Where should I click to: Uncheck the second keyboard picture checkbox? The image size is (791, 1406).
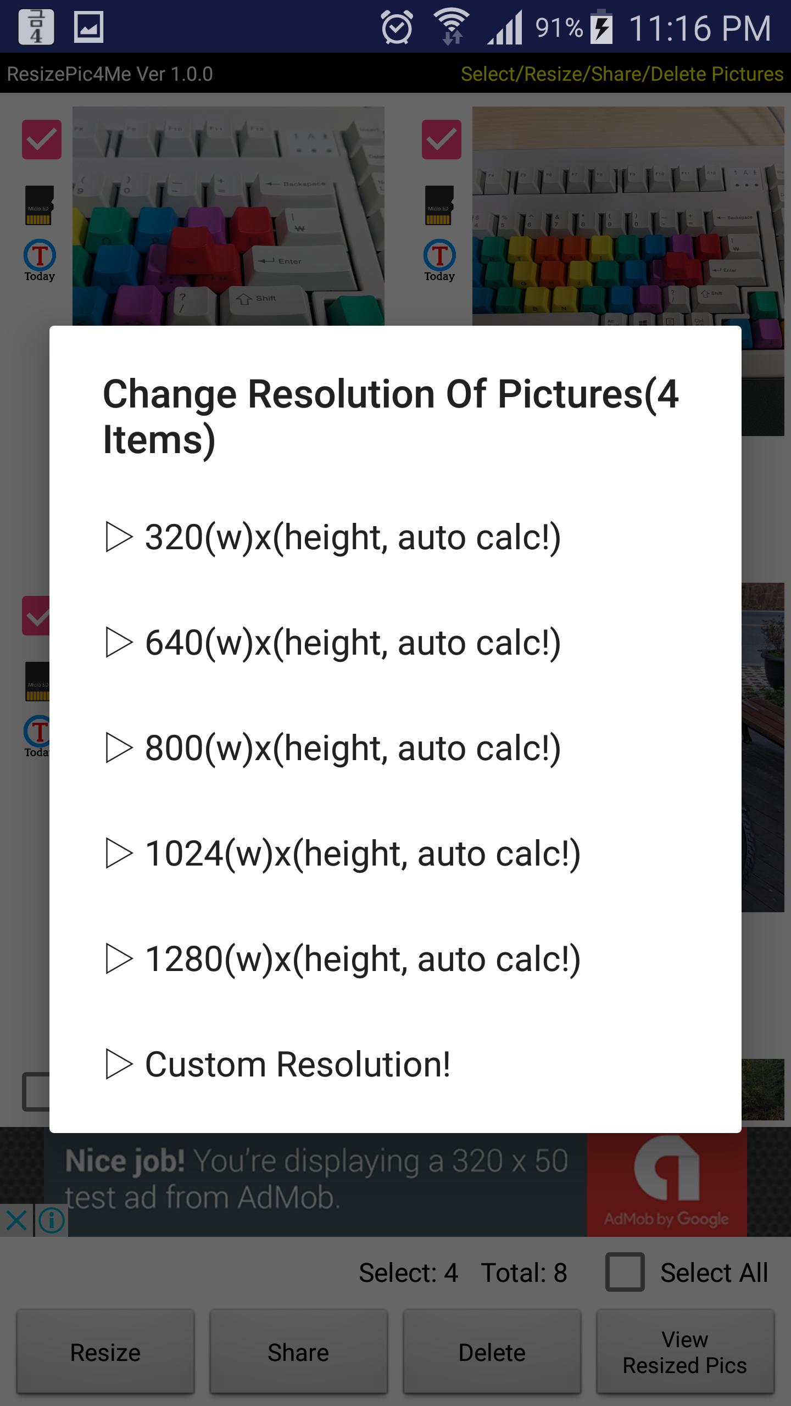tap(442, 140)
